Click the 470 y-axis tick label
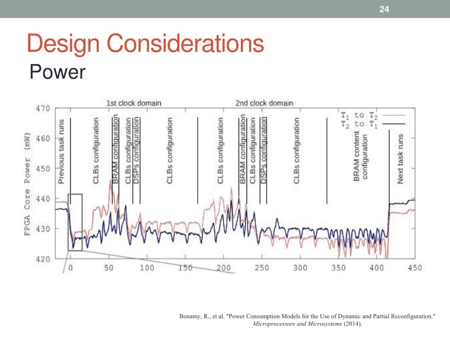 click(43, 109)
